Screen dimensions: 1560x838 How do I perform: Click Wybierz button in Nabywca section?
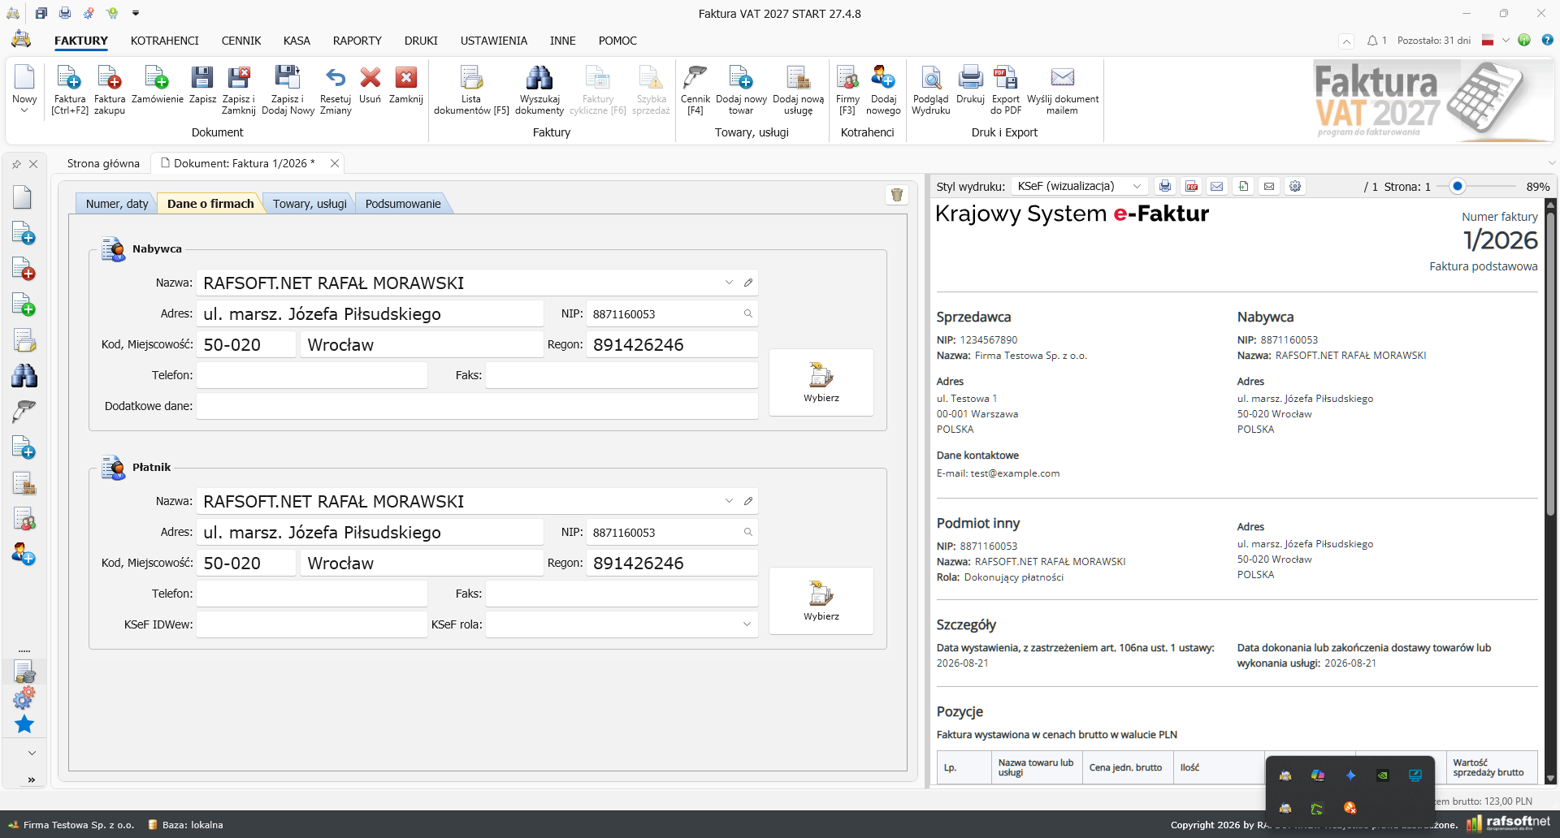tap(821, 382)
